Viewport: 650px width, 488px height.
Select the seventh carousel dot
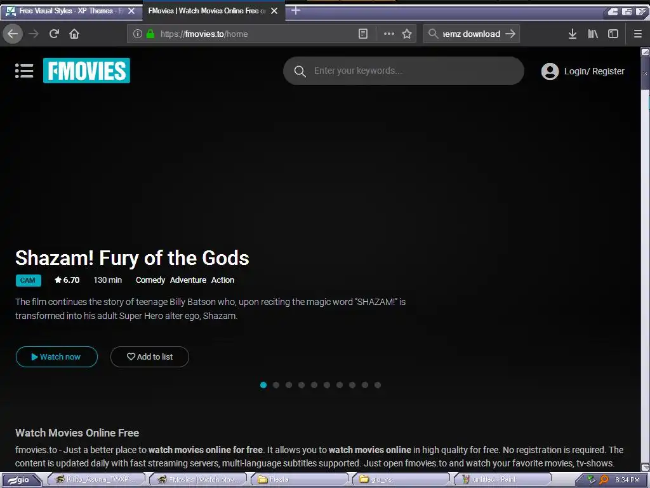pyautogui.click(x=340, y=385)
